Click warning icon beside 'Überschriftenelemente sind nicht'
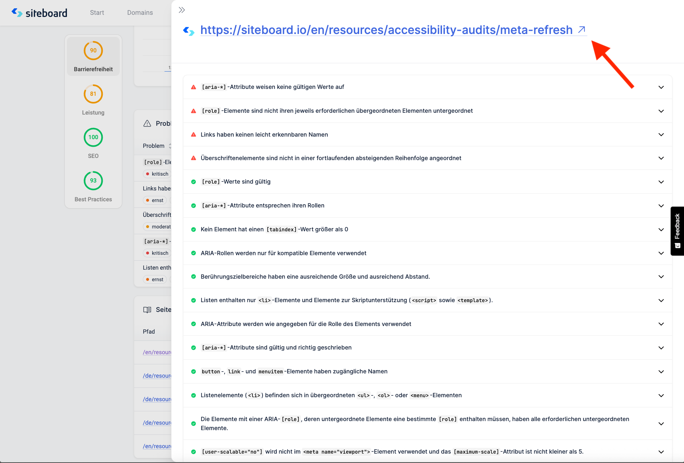Viewport: 684px width, 463px height. click(194, 158)
